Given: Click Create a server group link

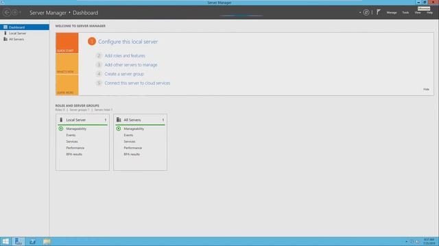Looking at the screenshot, I should [x=124, y=74].
